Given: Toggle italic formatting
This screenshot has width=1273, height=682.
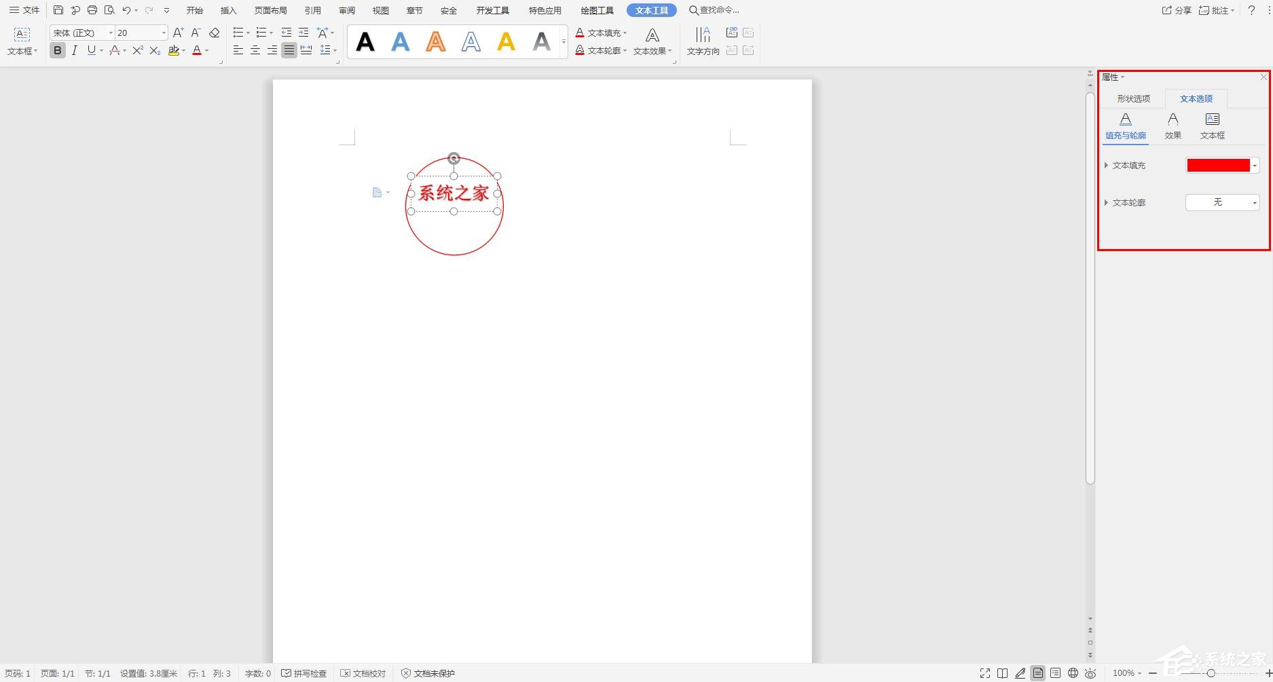Looking at the screenshot, I should click(x=74, y=50).
